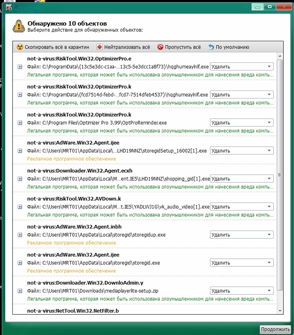Expand the storegidup.exe entry
The image size is (294, 335).
click(x=20, y=235)
